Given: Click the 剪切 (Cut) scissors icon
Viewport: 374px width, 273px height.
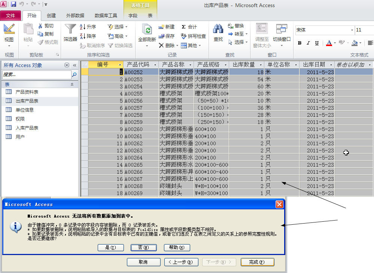Looking at the screenshot, I should [x=40, y=26].
